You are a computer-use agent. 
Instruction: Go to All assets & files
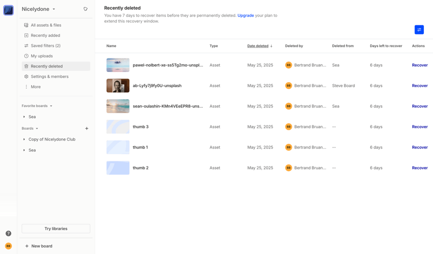(x=45, y=25)
